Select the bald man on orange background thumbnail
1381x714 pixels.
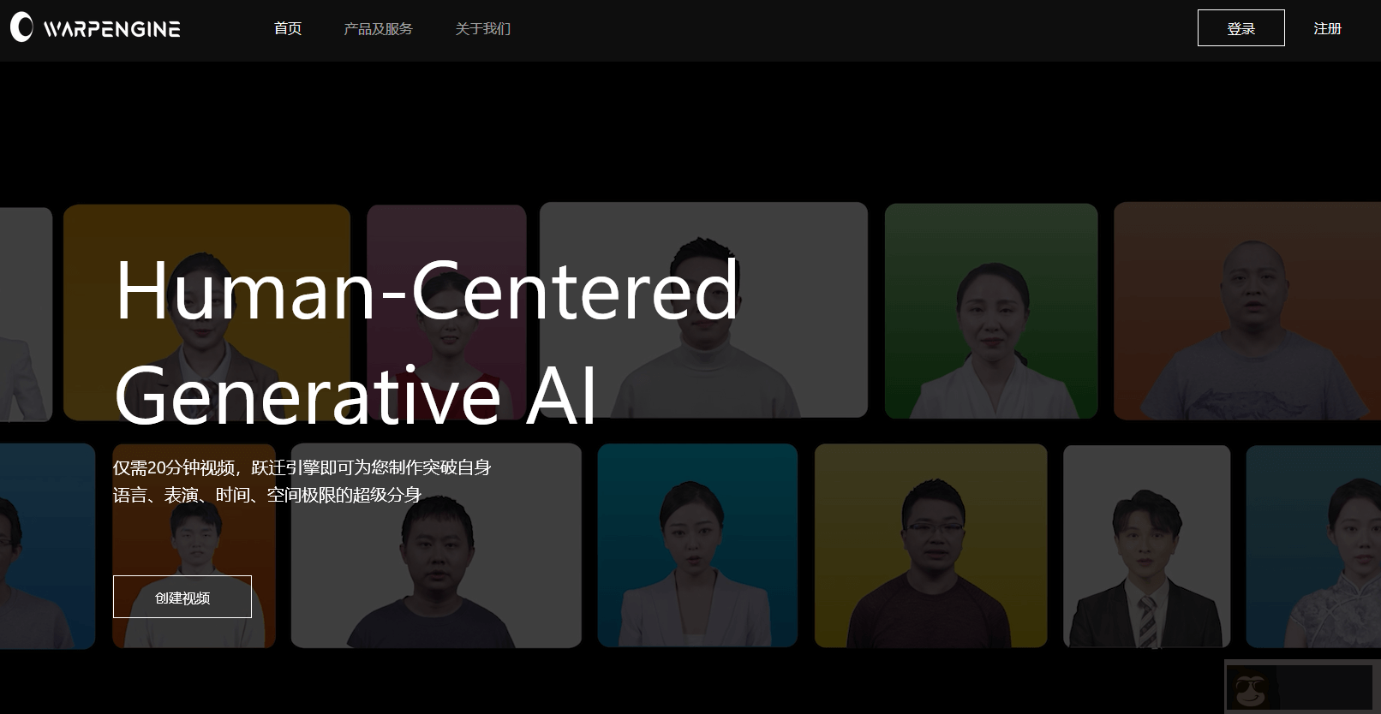click(1247, 311)
